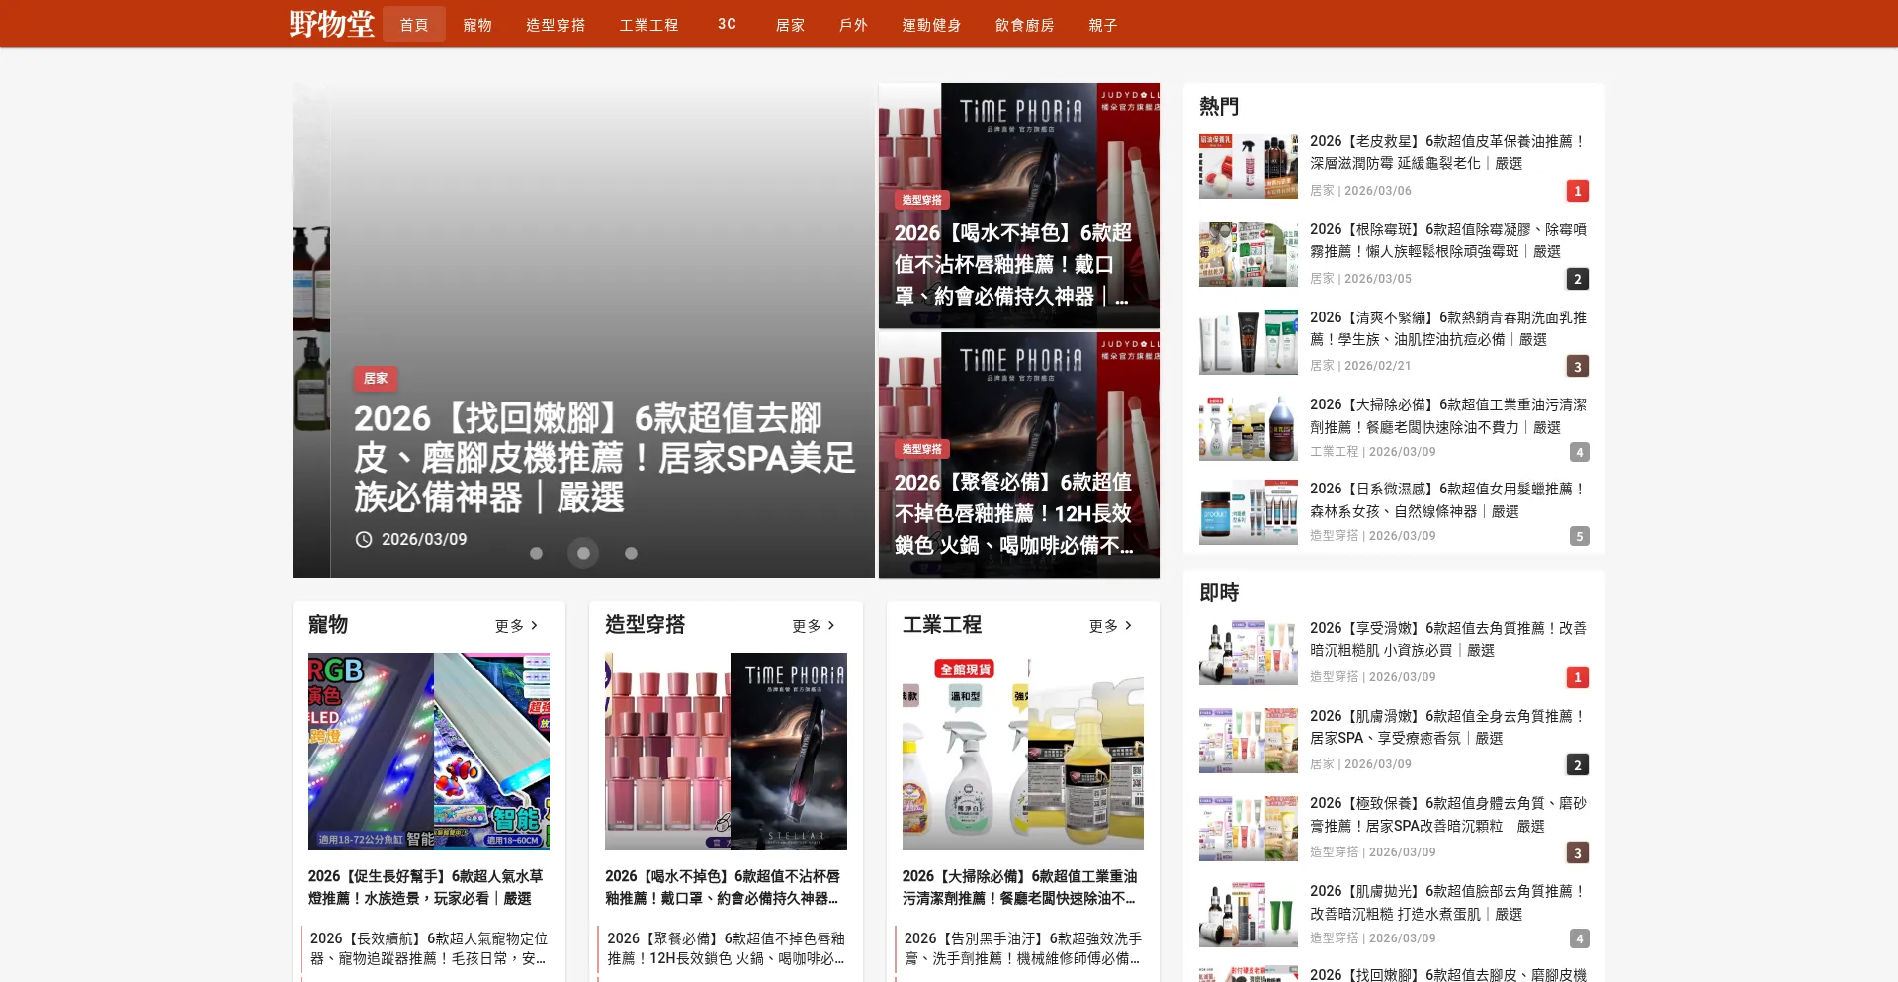Open the 告別黑手油汙 hand cleaner article
This screenshot has width=1898, height=982.
(x=1023, y=948)
